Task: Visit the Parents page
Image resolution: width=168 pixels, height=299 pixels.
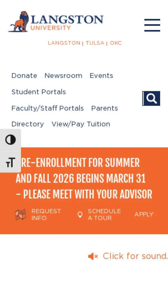Action: pos(104,108)
